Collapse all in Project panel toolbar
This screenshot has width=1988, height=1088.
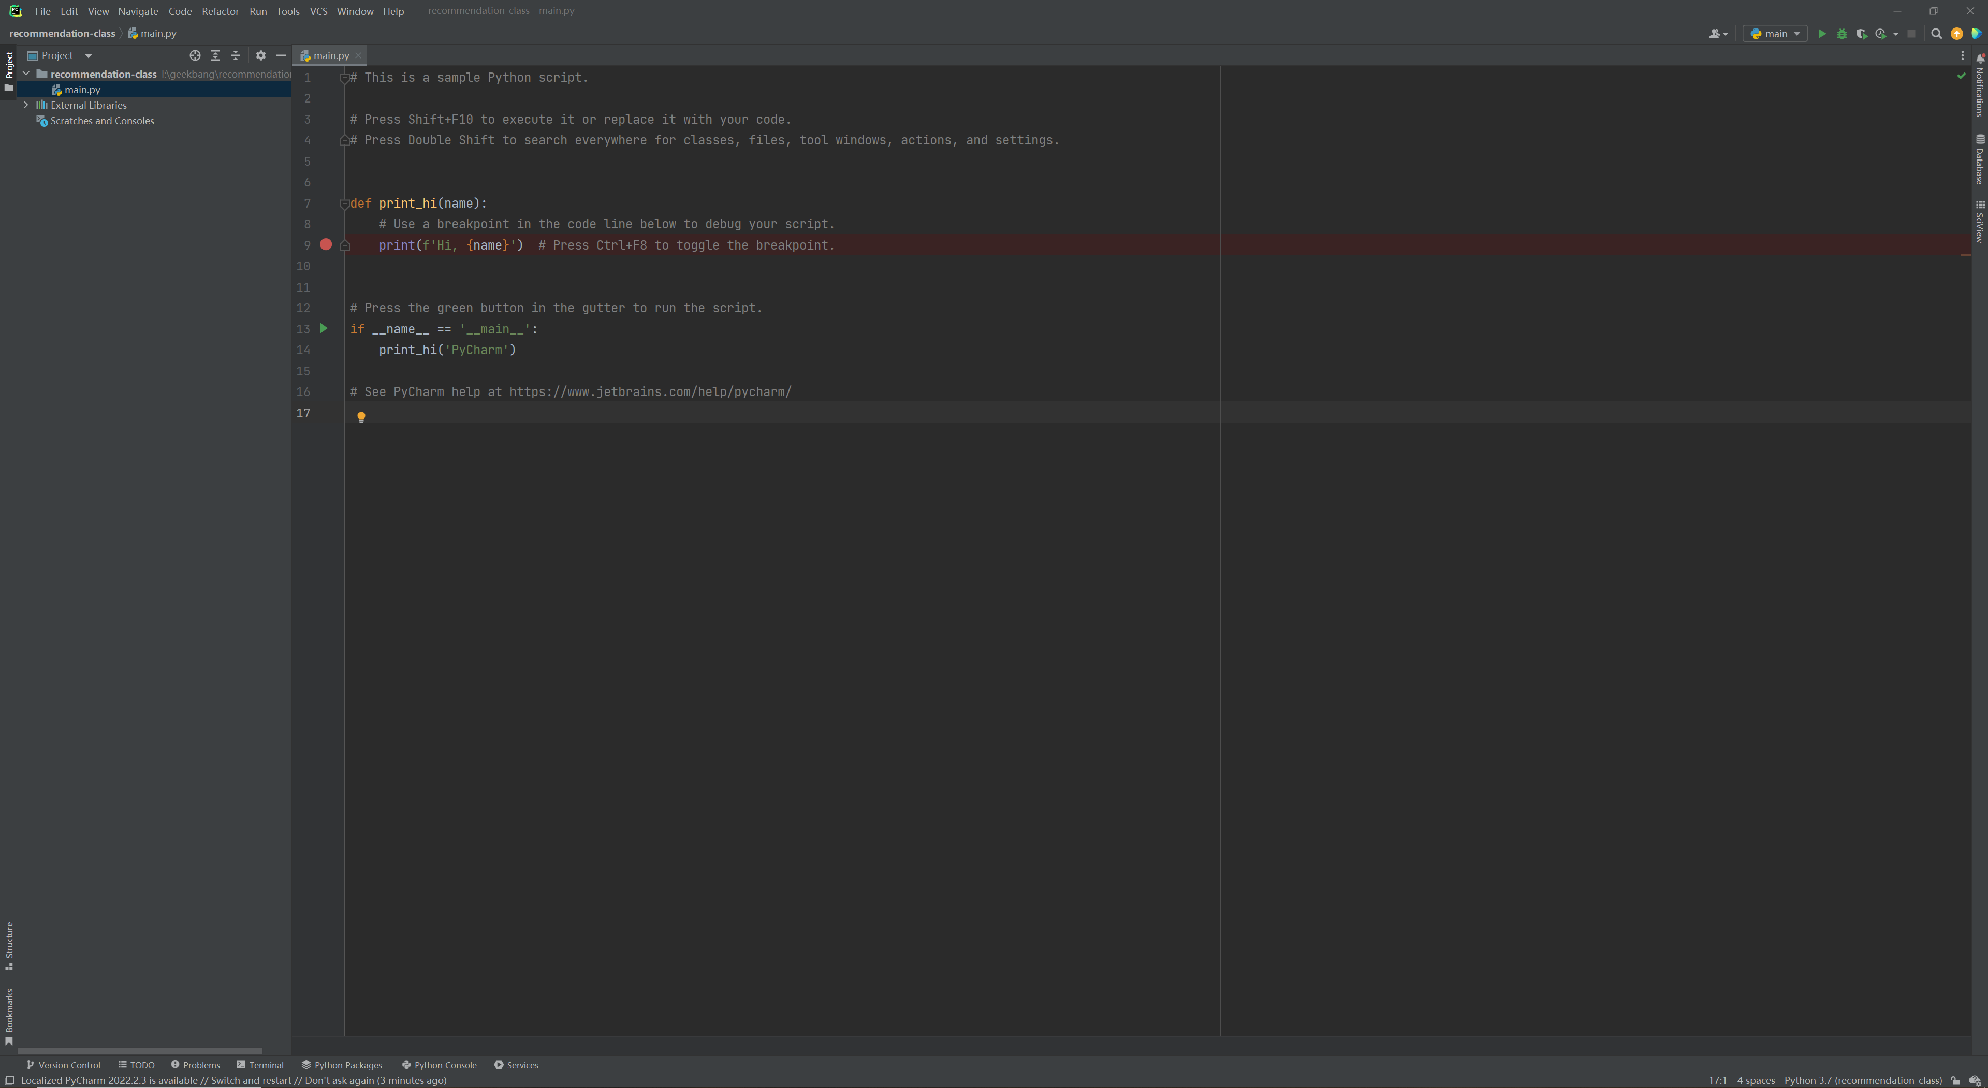pyautogui.click(x=236, y=55)
